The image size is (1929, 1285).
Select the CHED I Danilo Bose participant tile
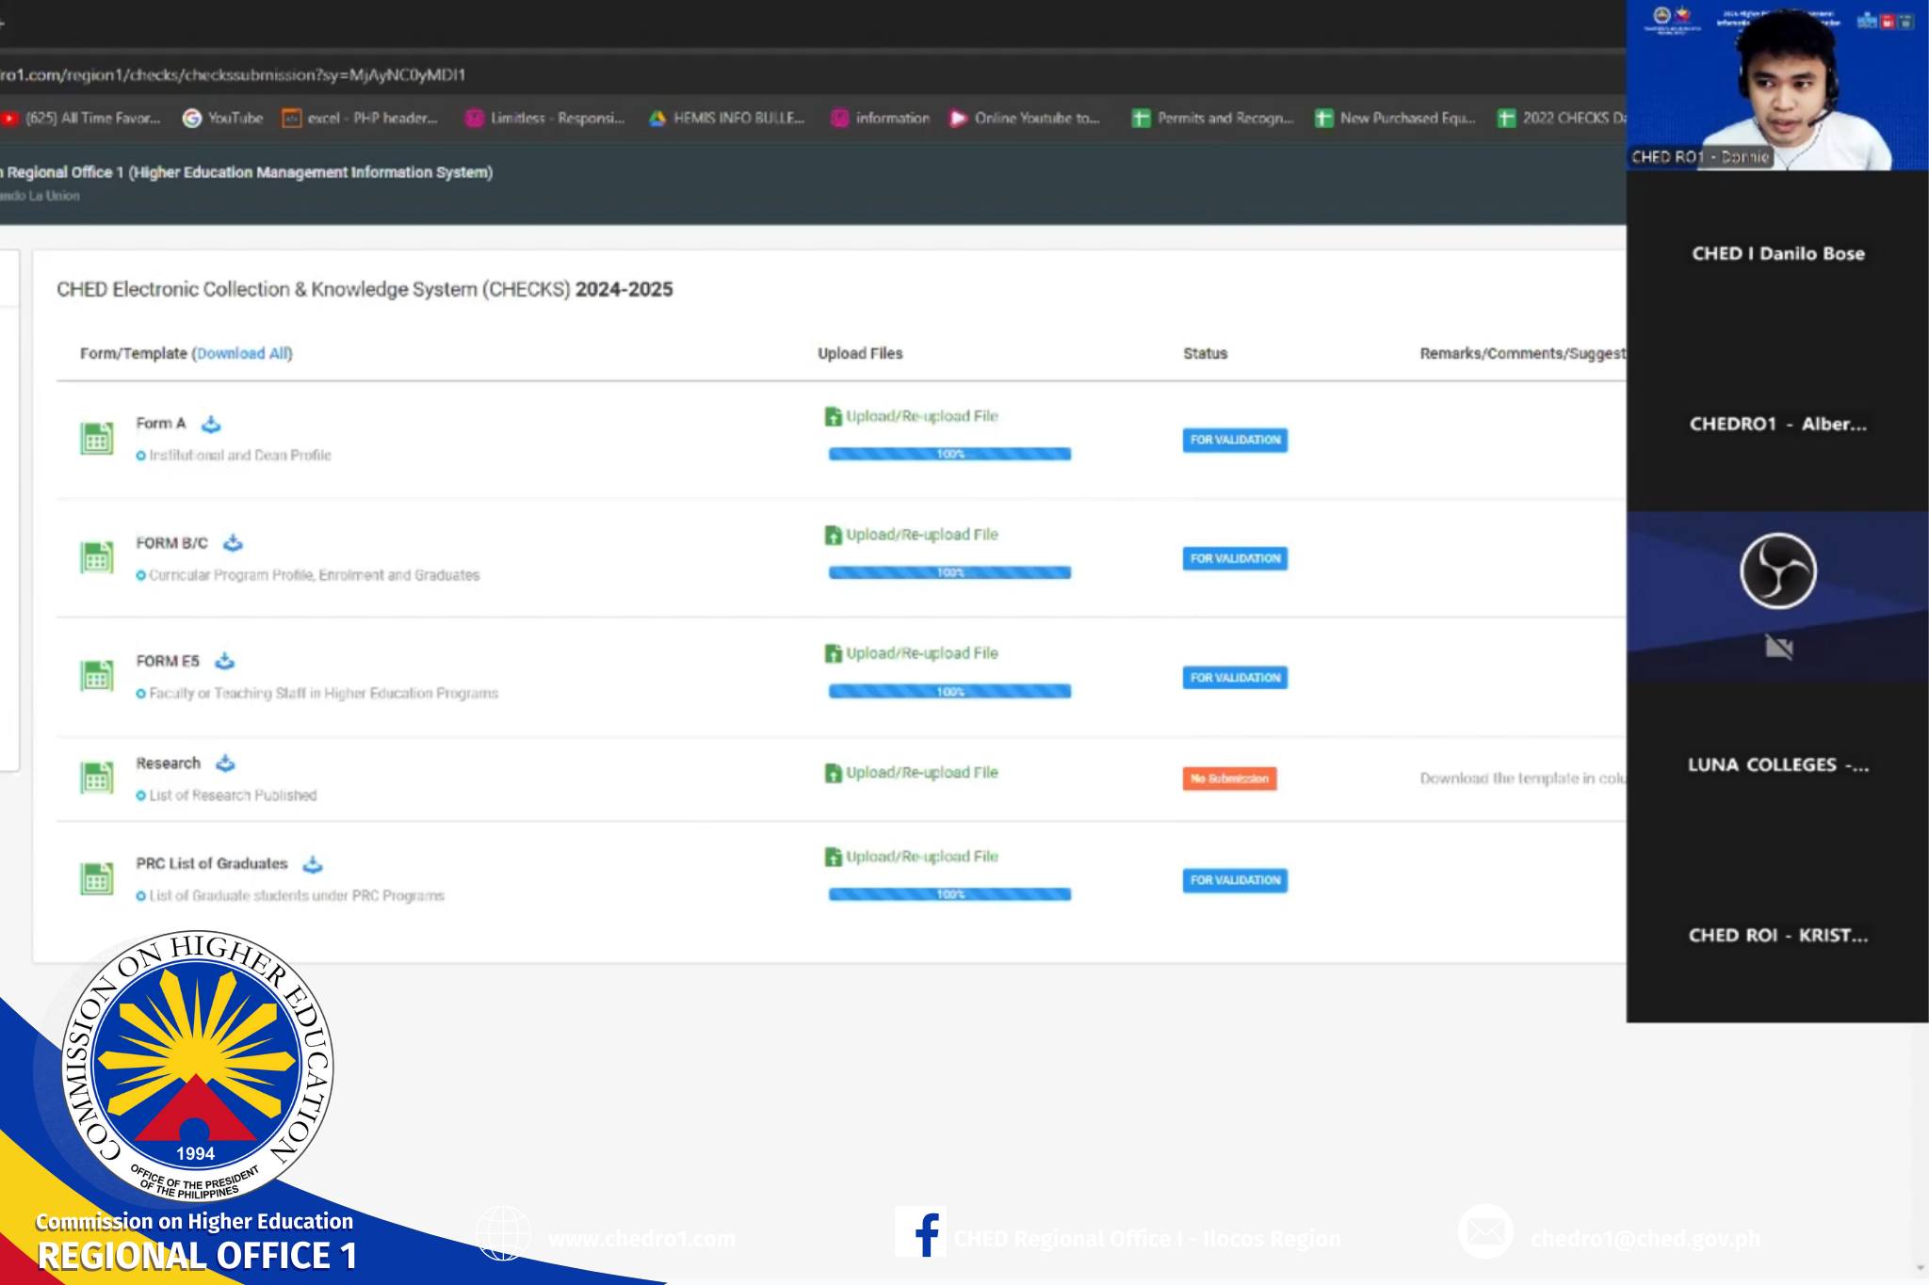[x=1777, y=254]
